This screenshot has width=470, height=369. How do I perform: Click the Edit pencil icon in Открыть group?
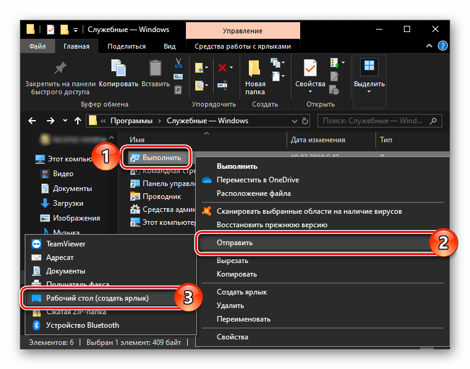pos(334,76)
